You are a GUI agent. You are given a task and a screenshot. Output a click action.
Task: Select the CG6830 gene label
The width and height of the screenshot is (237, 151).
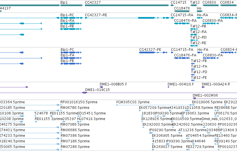pos(209,3)
